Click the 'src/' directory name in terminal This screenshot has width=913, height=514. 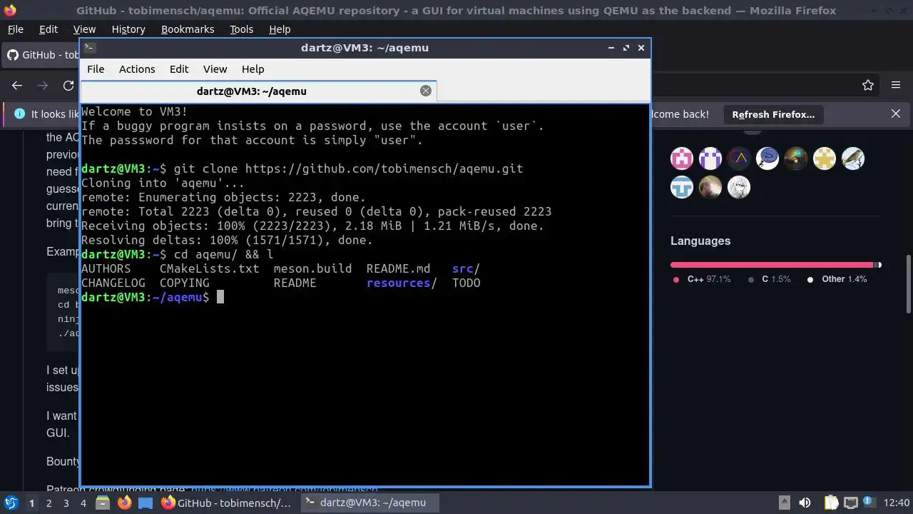(466, 268)
